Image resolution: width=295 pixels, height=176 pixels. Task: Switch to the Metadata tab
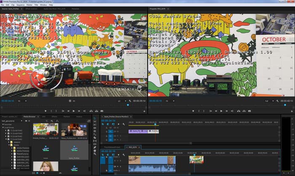click(75, 9)
